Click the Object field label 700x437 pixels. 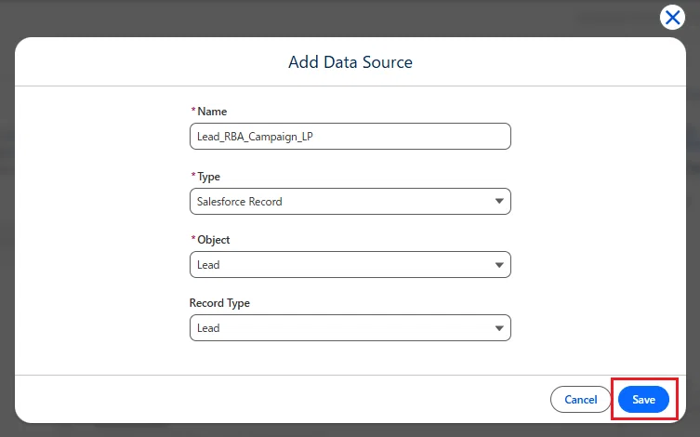click(214, 240)
